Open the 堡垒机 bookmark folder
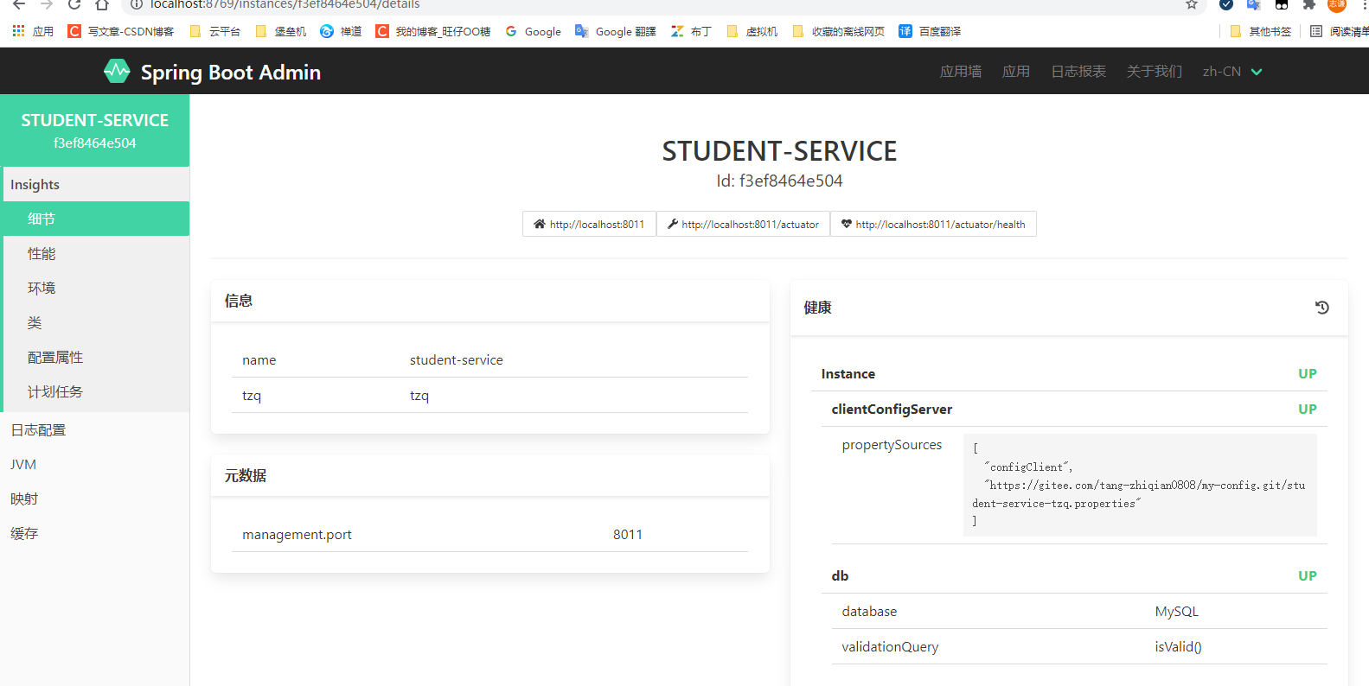 (281, 31)
